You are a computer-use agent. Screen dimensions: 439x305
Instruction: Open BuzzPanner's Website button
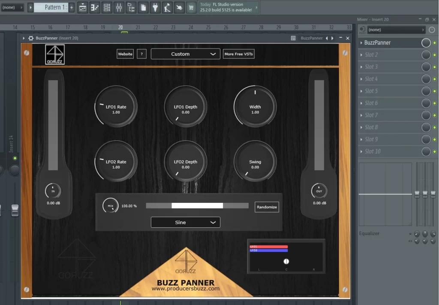125,54
